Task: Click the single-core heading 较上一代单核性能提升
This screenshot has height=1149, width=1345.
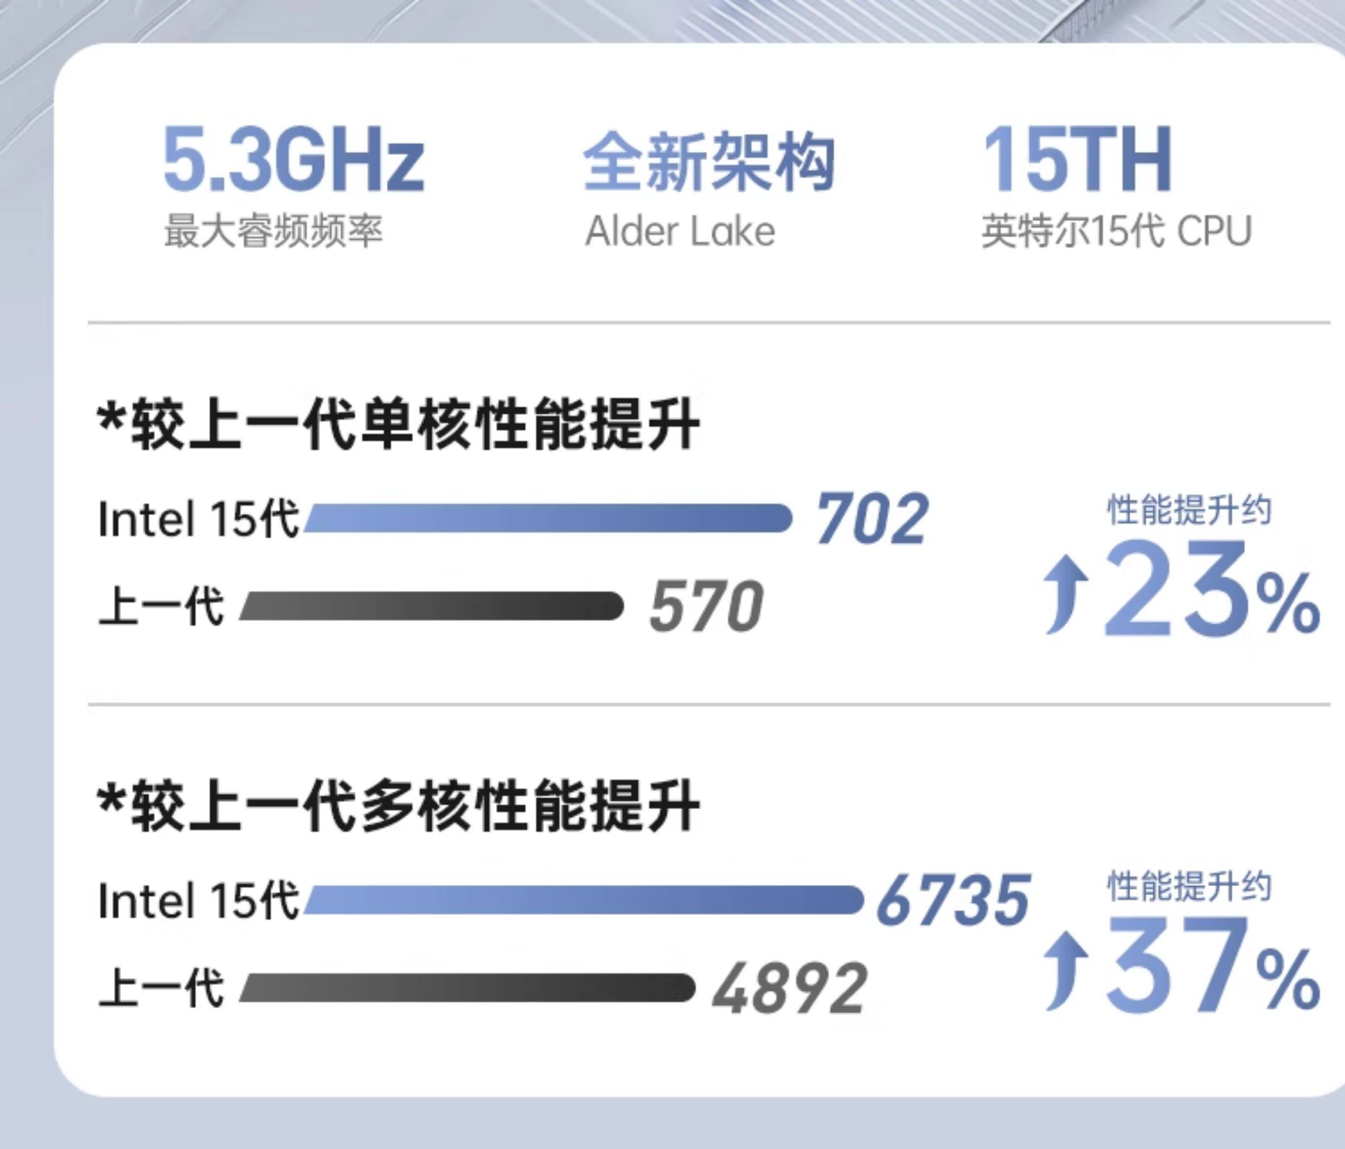Action: [399, 425]
